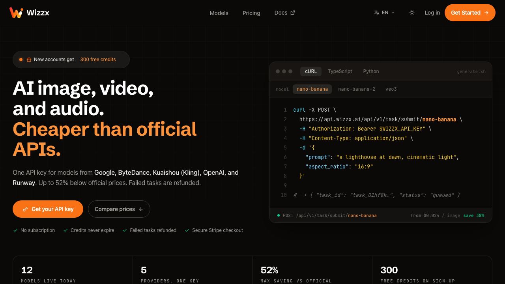Click the generate.sh filename label
This screenshot has width=505, height=284.
pyautogui.click(x=471, y=72)
